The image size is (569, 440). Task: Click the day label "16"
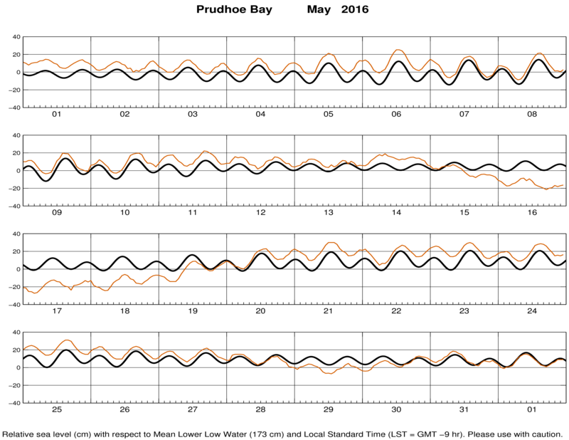(532, 213)
